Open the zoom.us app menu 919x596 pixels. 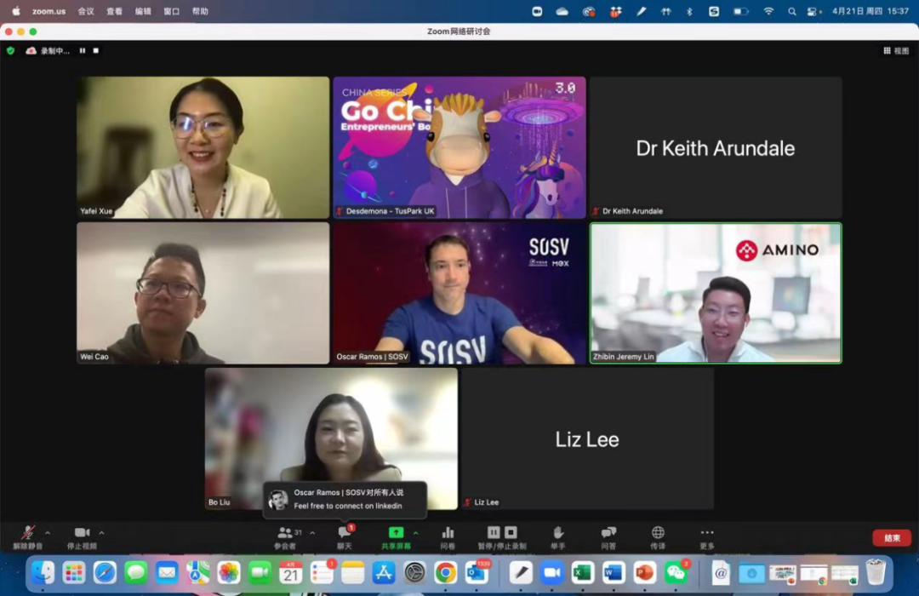[x=49, y=11]
